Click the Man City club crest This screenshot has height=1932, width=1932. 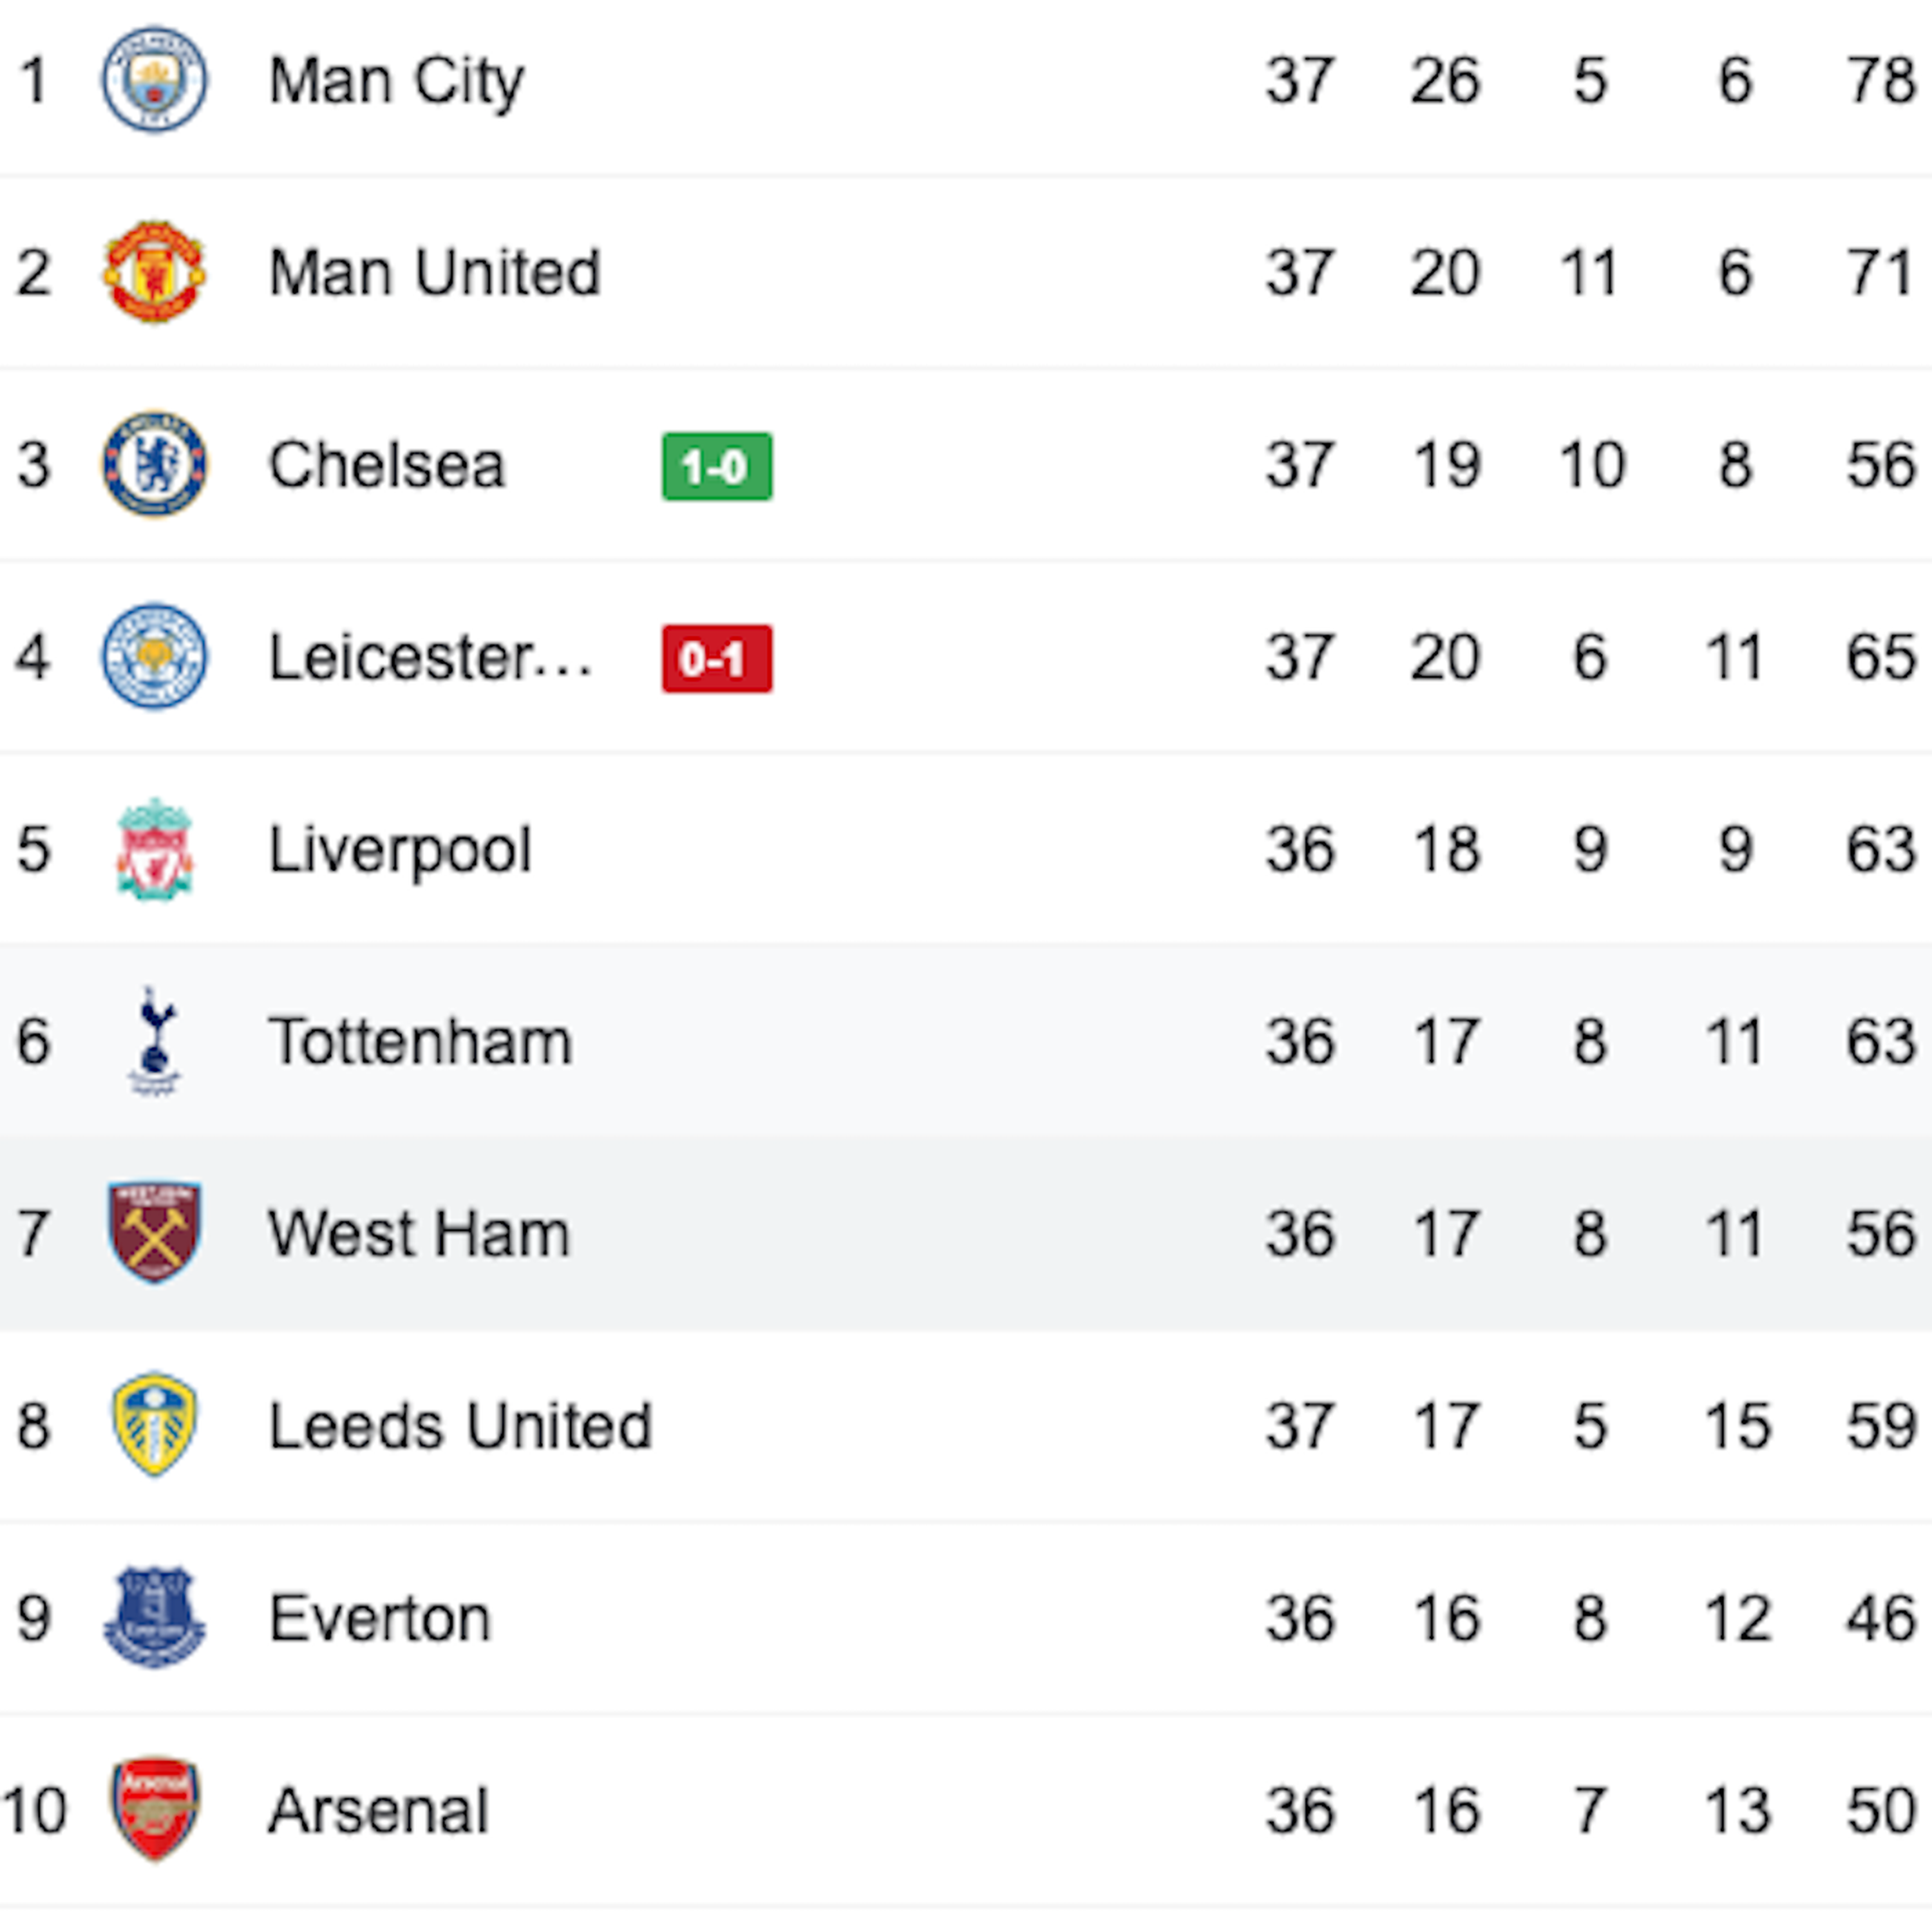[x=155, y=80]
